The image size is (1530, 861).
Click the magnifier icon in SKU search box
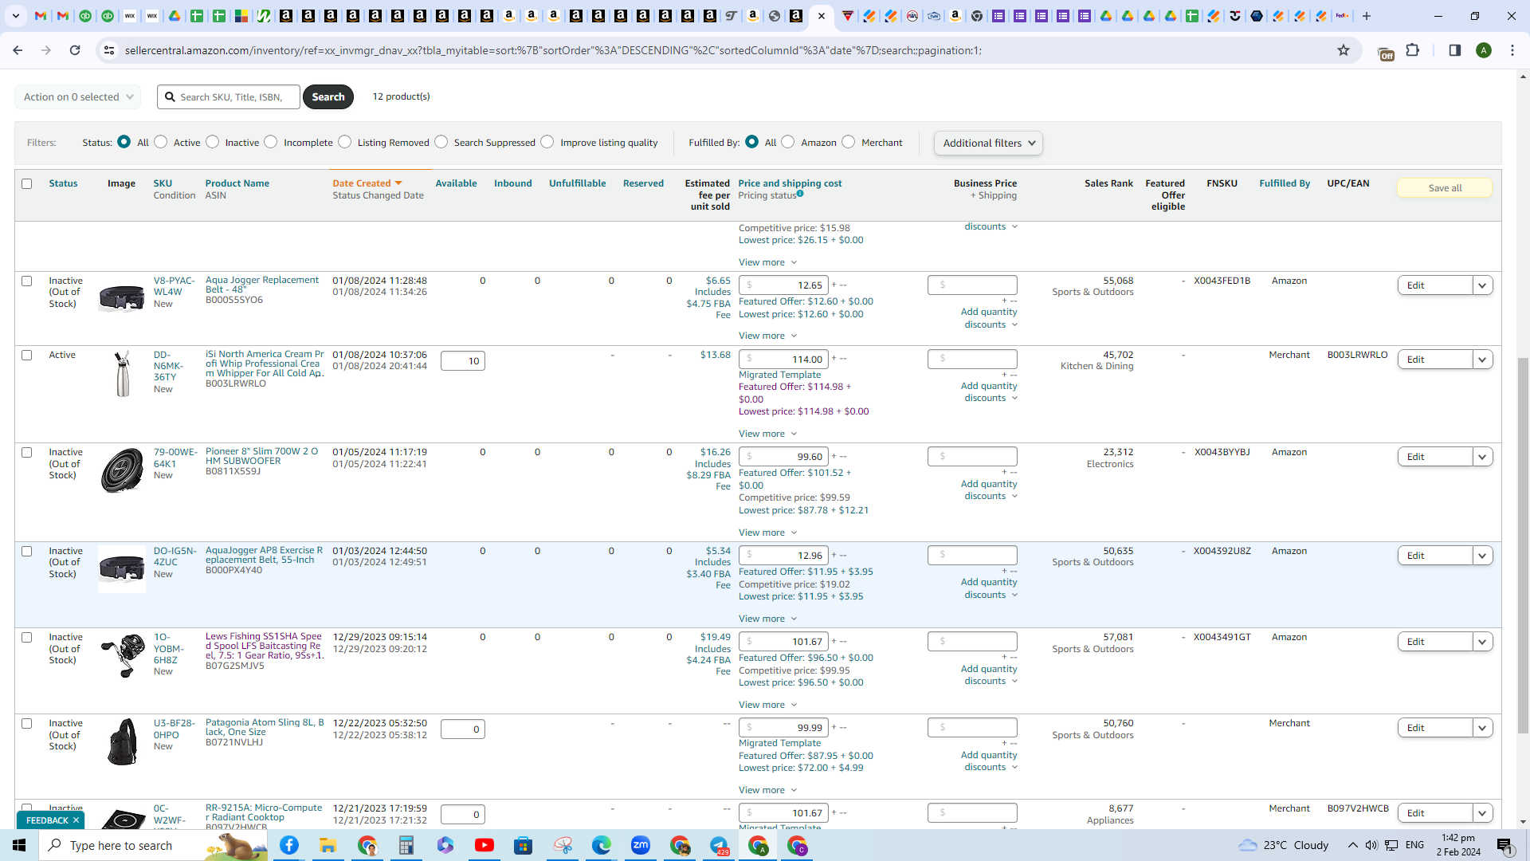click(x=170, y=96)
